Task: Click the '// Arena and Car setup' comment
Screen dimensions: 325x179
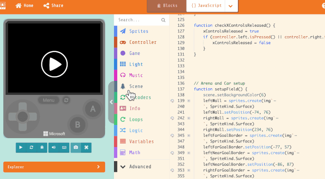Action: 219,83
